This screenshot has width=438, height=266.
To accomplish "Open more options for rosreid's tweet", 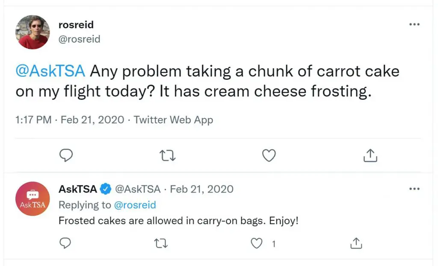I will click(x=414, y=24).
